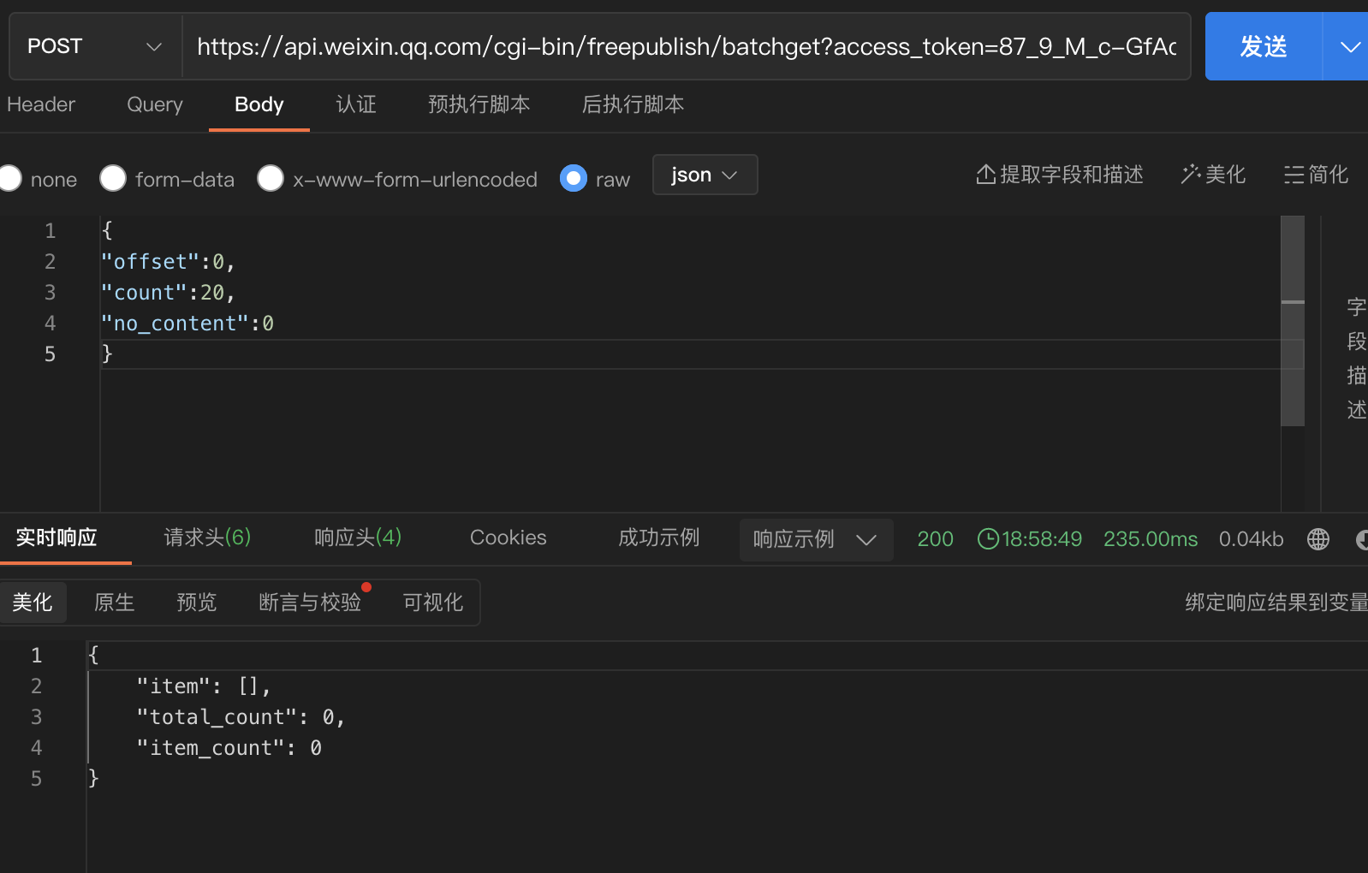1368x873 pixels.
Task: Select the x-www-form-urlencoded radio button
Action: (x=271, y=178)
